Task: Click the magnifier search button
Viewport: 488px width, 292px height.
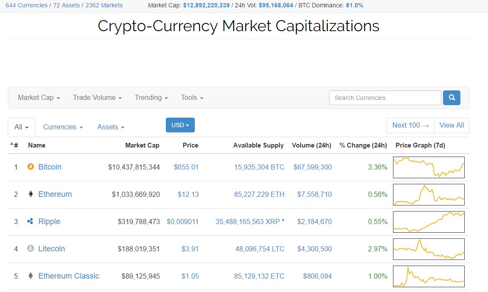Action: (x=452, y=97)
